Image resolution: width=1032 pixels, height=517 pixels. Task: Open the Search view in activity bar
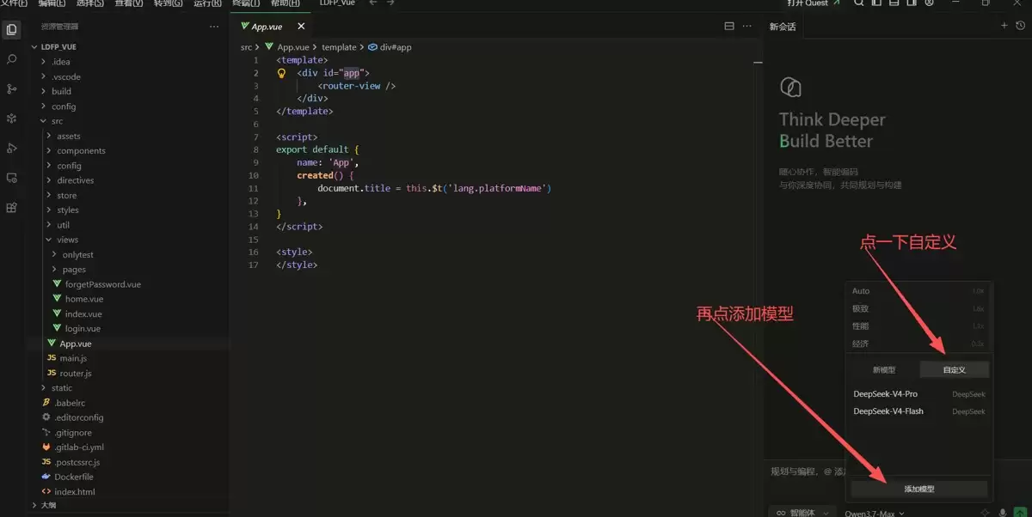point(12,59)
